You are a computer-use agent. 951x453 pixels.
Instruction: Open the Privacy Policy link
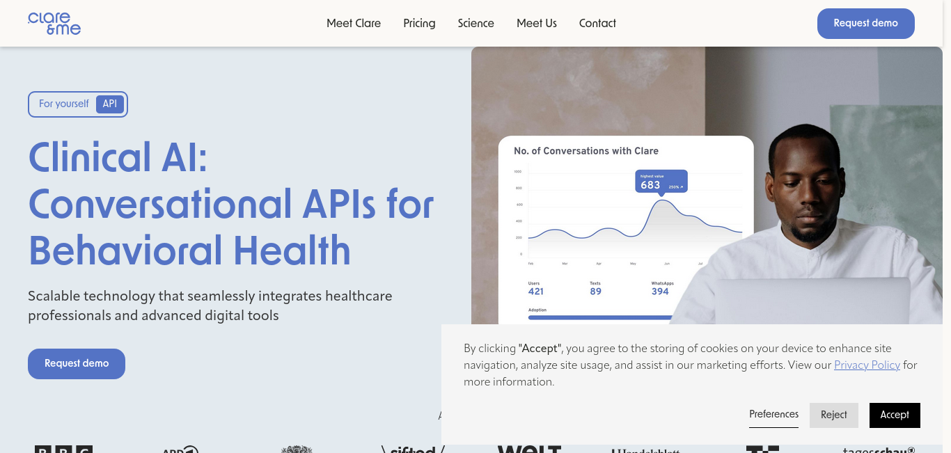point(867,365)
